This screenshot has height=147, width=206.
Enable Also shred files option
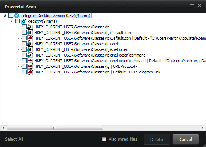click(x=104, y=139)
